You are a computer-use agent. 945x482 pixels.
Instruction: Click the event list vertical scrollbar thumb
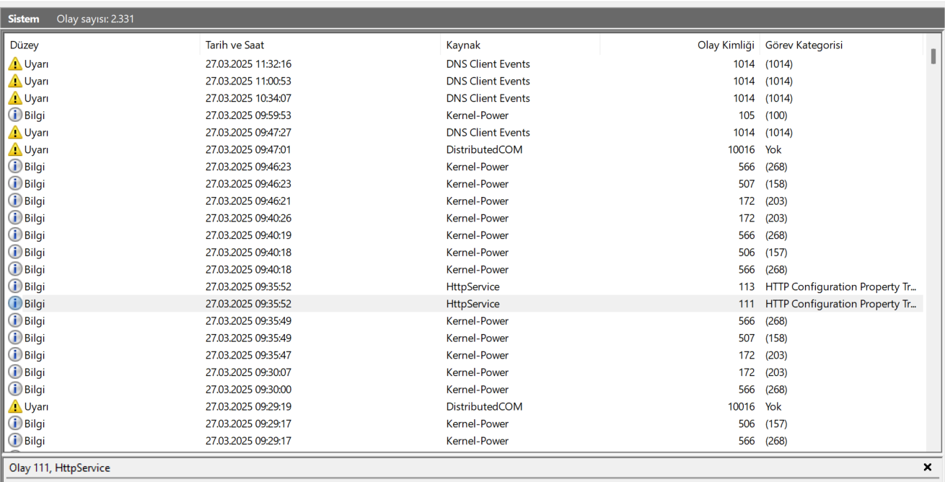click(933, 56)
